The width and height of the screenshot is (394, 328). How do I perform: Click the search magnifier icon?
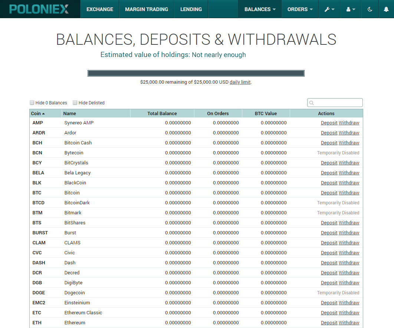[312, 103]
